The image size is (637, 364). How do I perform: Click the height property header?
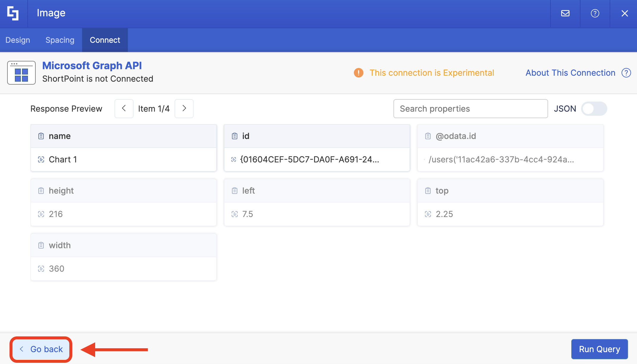pos(124,191)
